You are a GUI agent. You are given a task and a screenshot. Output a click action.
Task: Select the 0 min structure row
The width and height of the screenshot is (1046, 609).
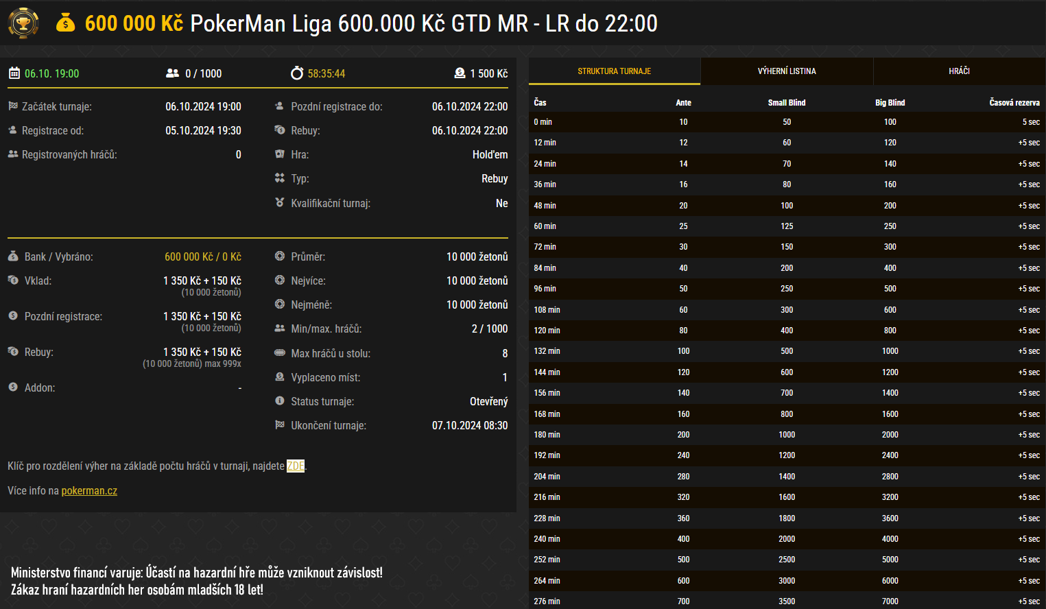[x=787, y=122]
